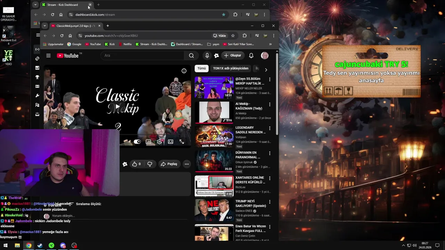Show more bookmarks with double chevron

[270, 44]
